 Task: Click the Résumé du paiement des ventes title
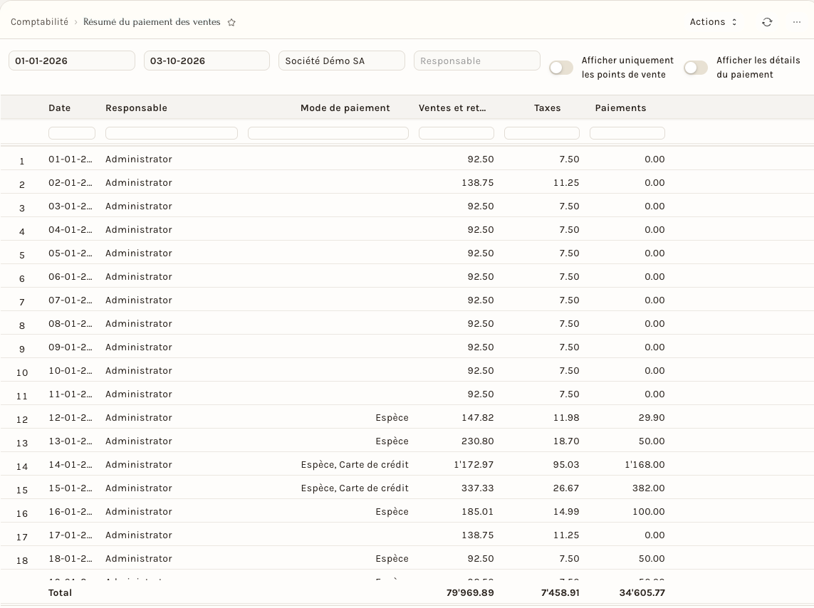[152, 22]
